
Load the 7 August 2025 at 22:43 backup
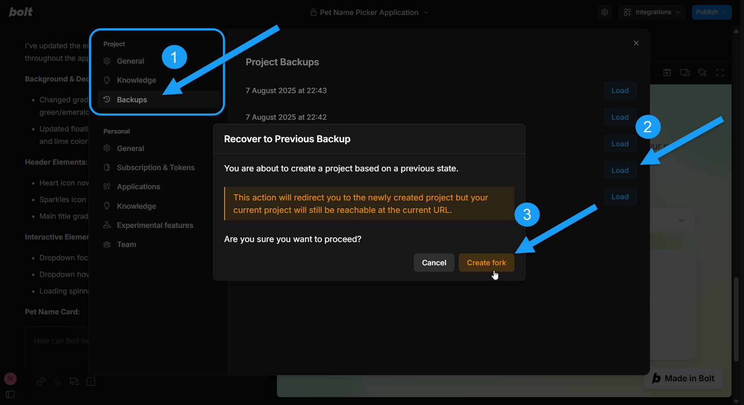coord(620,91)
